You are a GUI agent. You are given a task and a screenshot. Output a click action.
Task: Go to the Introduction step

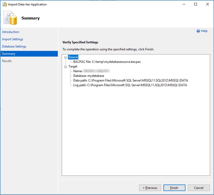pos(11,32)
